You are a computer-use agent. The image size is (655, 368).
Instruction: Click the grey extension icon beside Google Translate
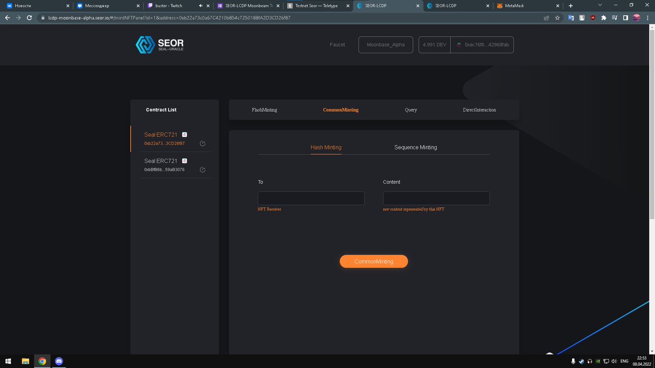(x=582, y=17)
